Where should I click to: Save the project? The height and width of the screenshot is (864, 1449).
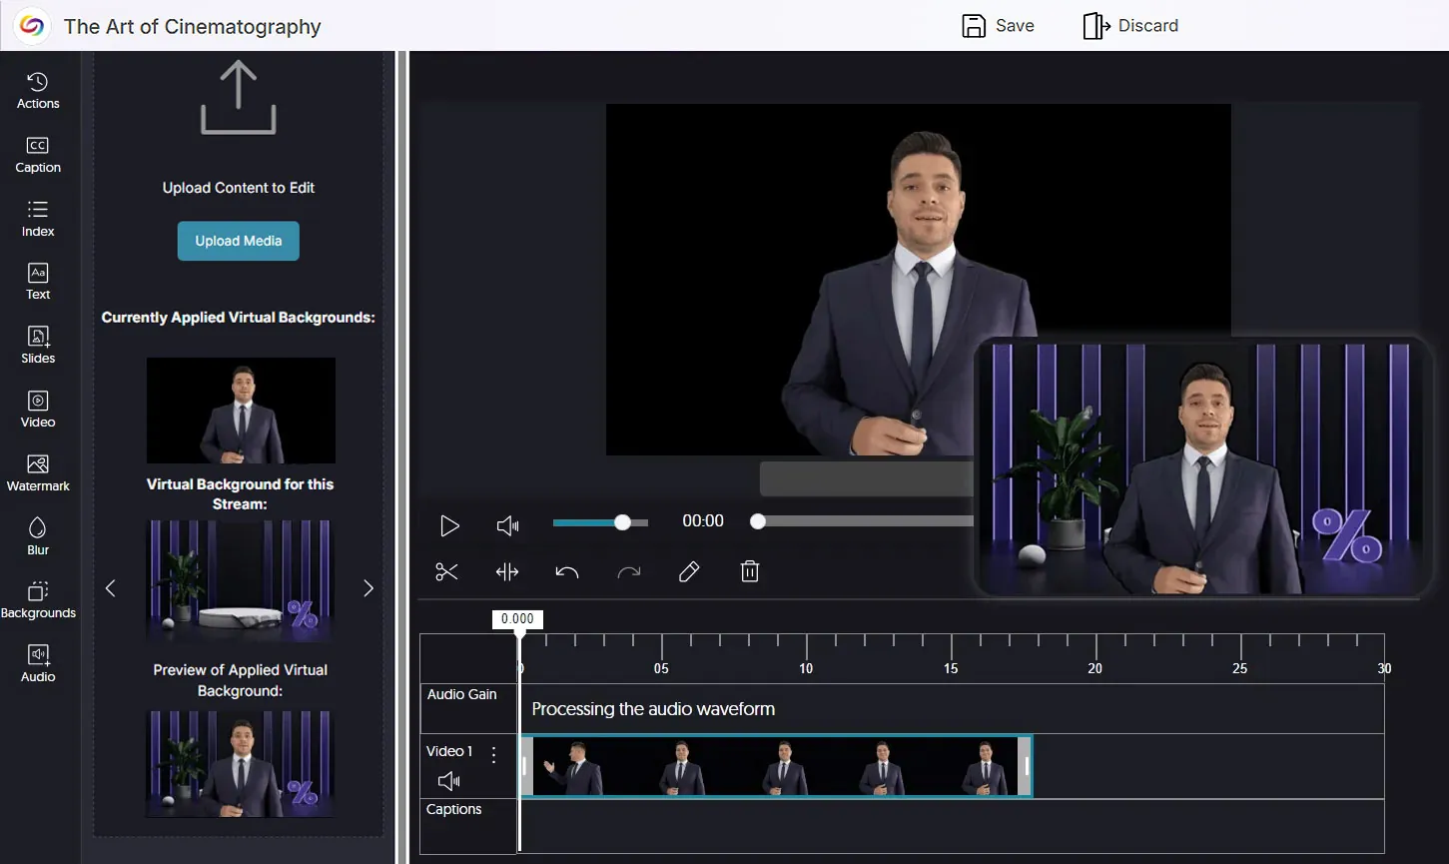click(x=998, y=26)
